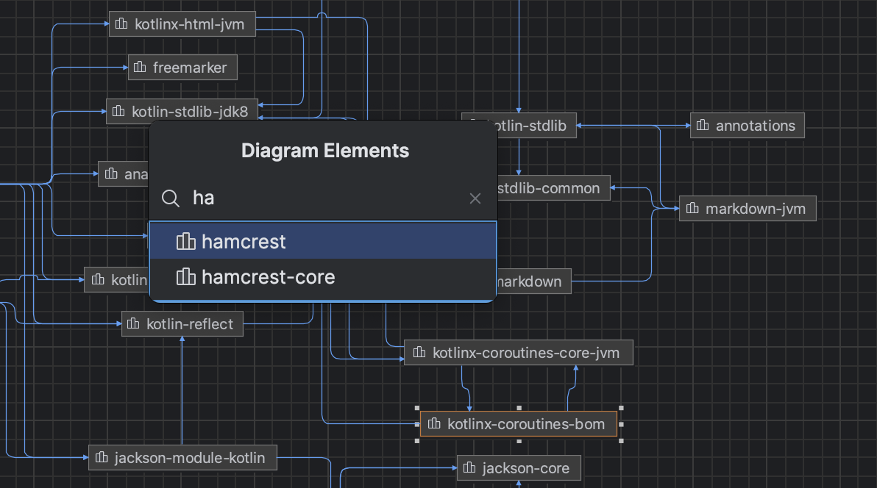Click the library icon beside hamcrest entry
The image size is (877, 488).
click(186, 241)
